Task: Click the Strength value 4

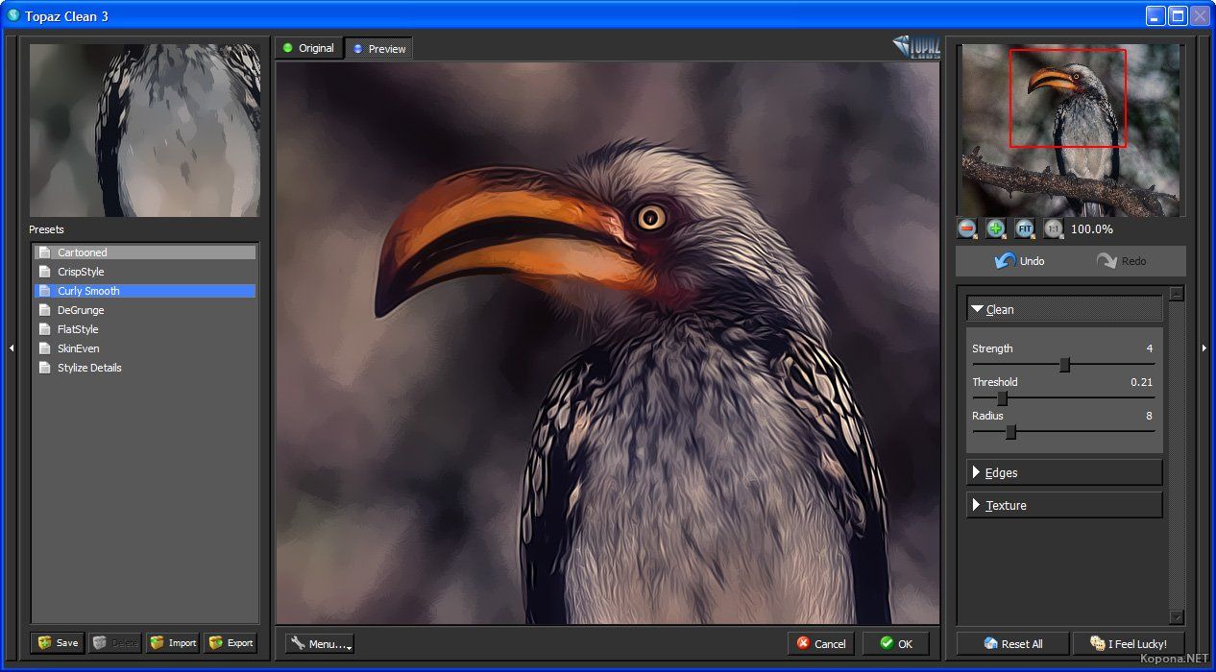Action: click(1150, 348)
